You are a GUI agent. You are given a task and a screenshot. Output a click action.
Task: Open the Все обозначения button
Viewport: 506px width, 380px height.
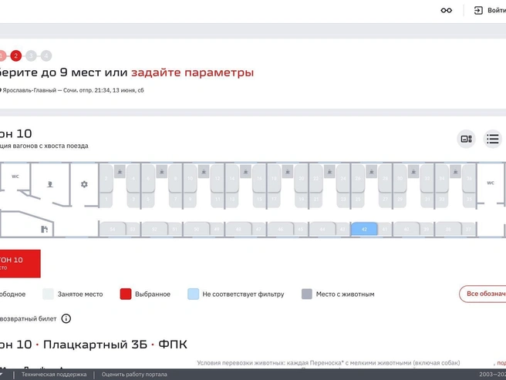click(483, 294)
